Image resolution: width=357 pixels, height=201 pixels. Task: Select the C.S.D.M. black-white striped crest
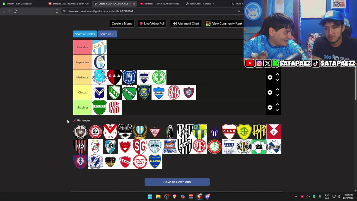pyautogui.click(x=185, y=147)
